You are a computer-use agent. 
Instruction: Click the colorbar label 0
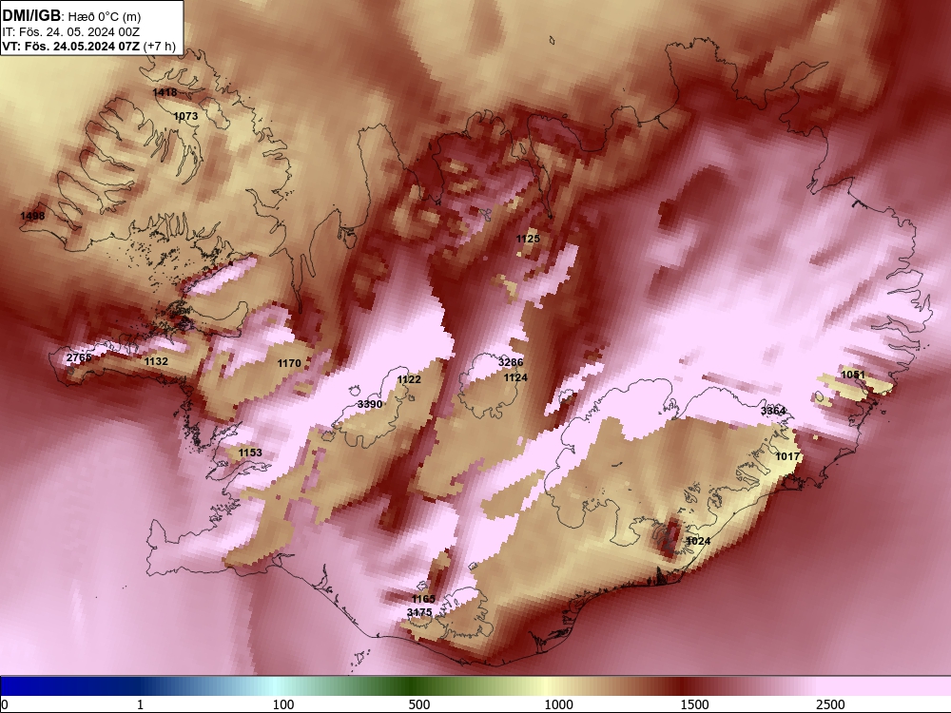[x=5, y=704]
